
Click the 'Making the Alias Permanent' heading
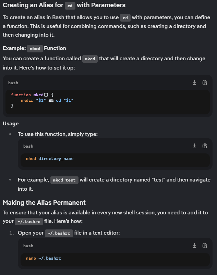click(44, 202)
